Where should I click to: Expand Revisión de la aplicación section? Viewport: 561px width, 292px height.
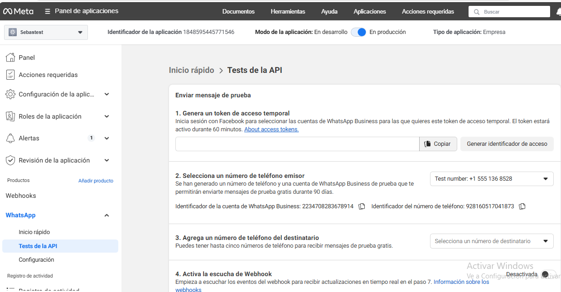pyautogui.click(x=106, y=160)
